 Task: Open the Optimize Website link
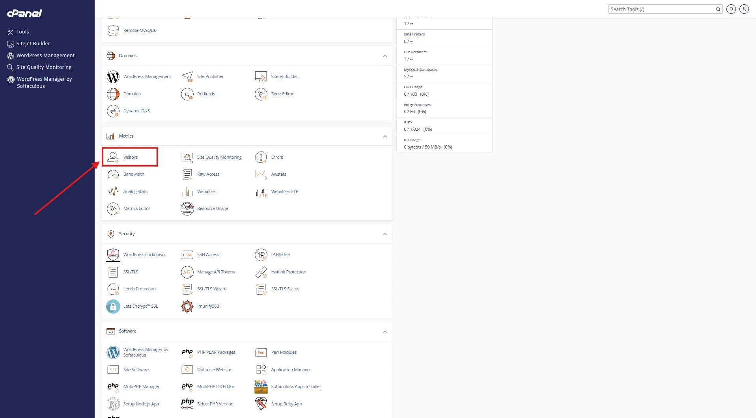(214, 370)
